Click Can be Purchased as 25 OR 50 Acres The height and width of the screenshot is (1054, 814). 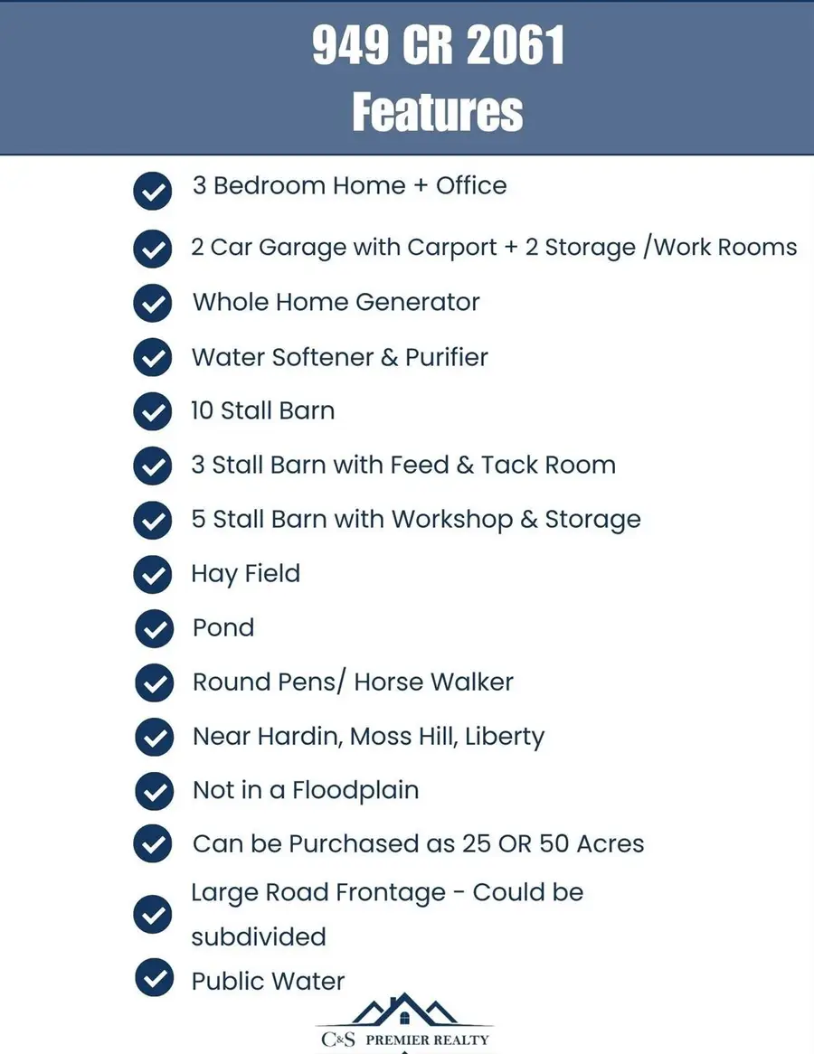point(418,844)
